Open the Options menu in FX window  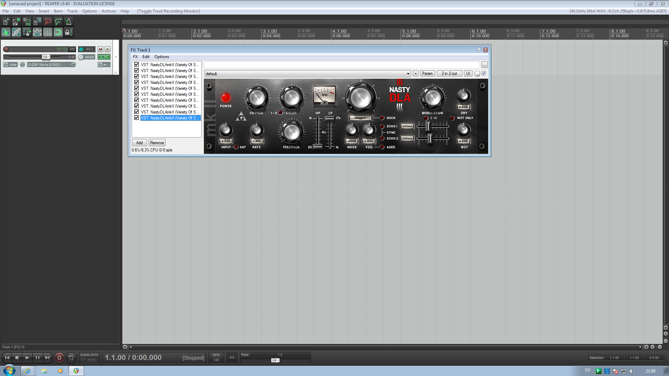[161, 57]
